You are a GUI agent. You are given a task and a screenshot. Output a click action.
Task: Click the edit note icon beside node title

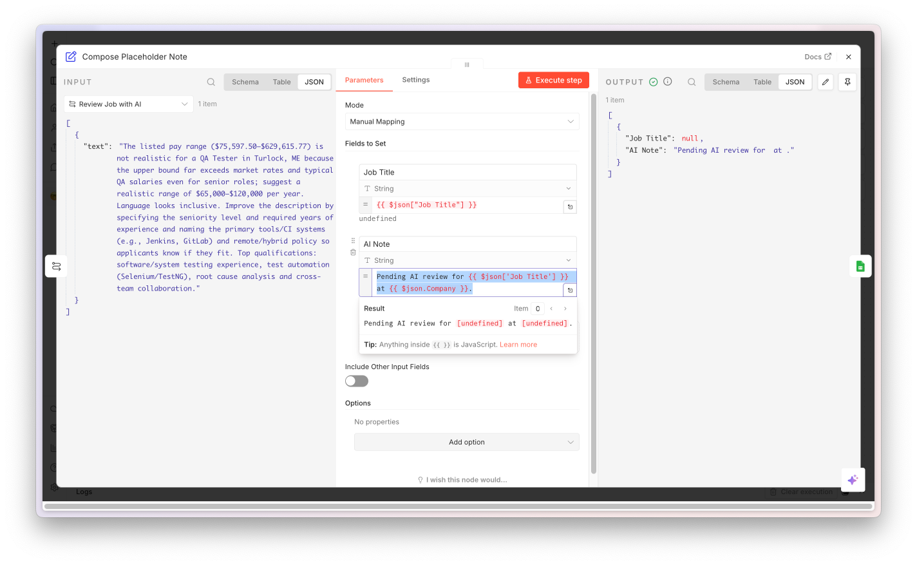coord(71,57)
